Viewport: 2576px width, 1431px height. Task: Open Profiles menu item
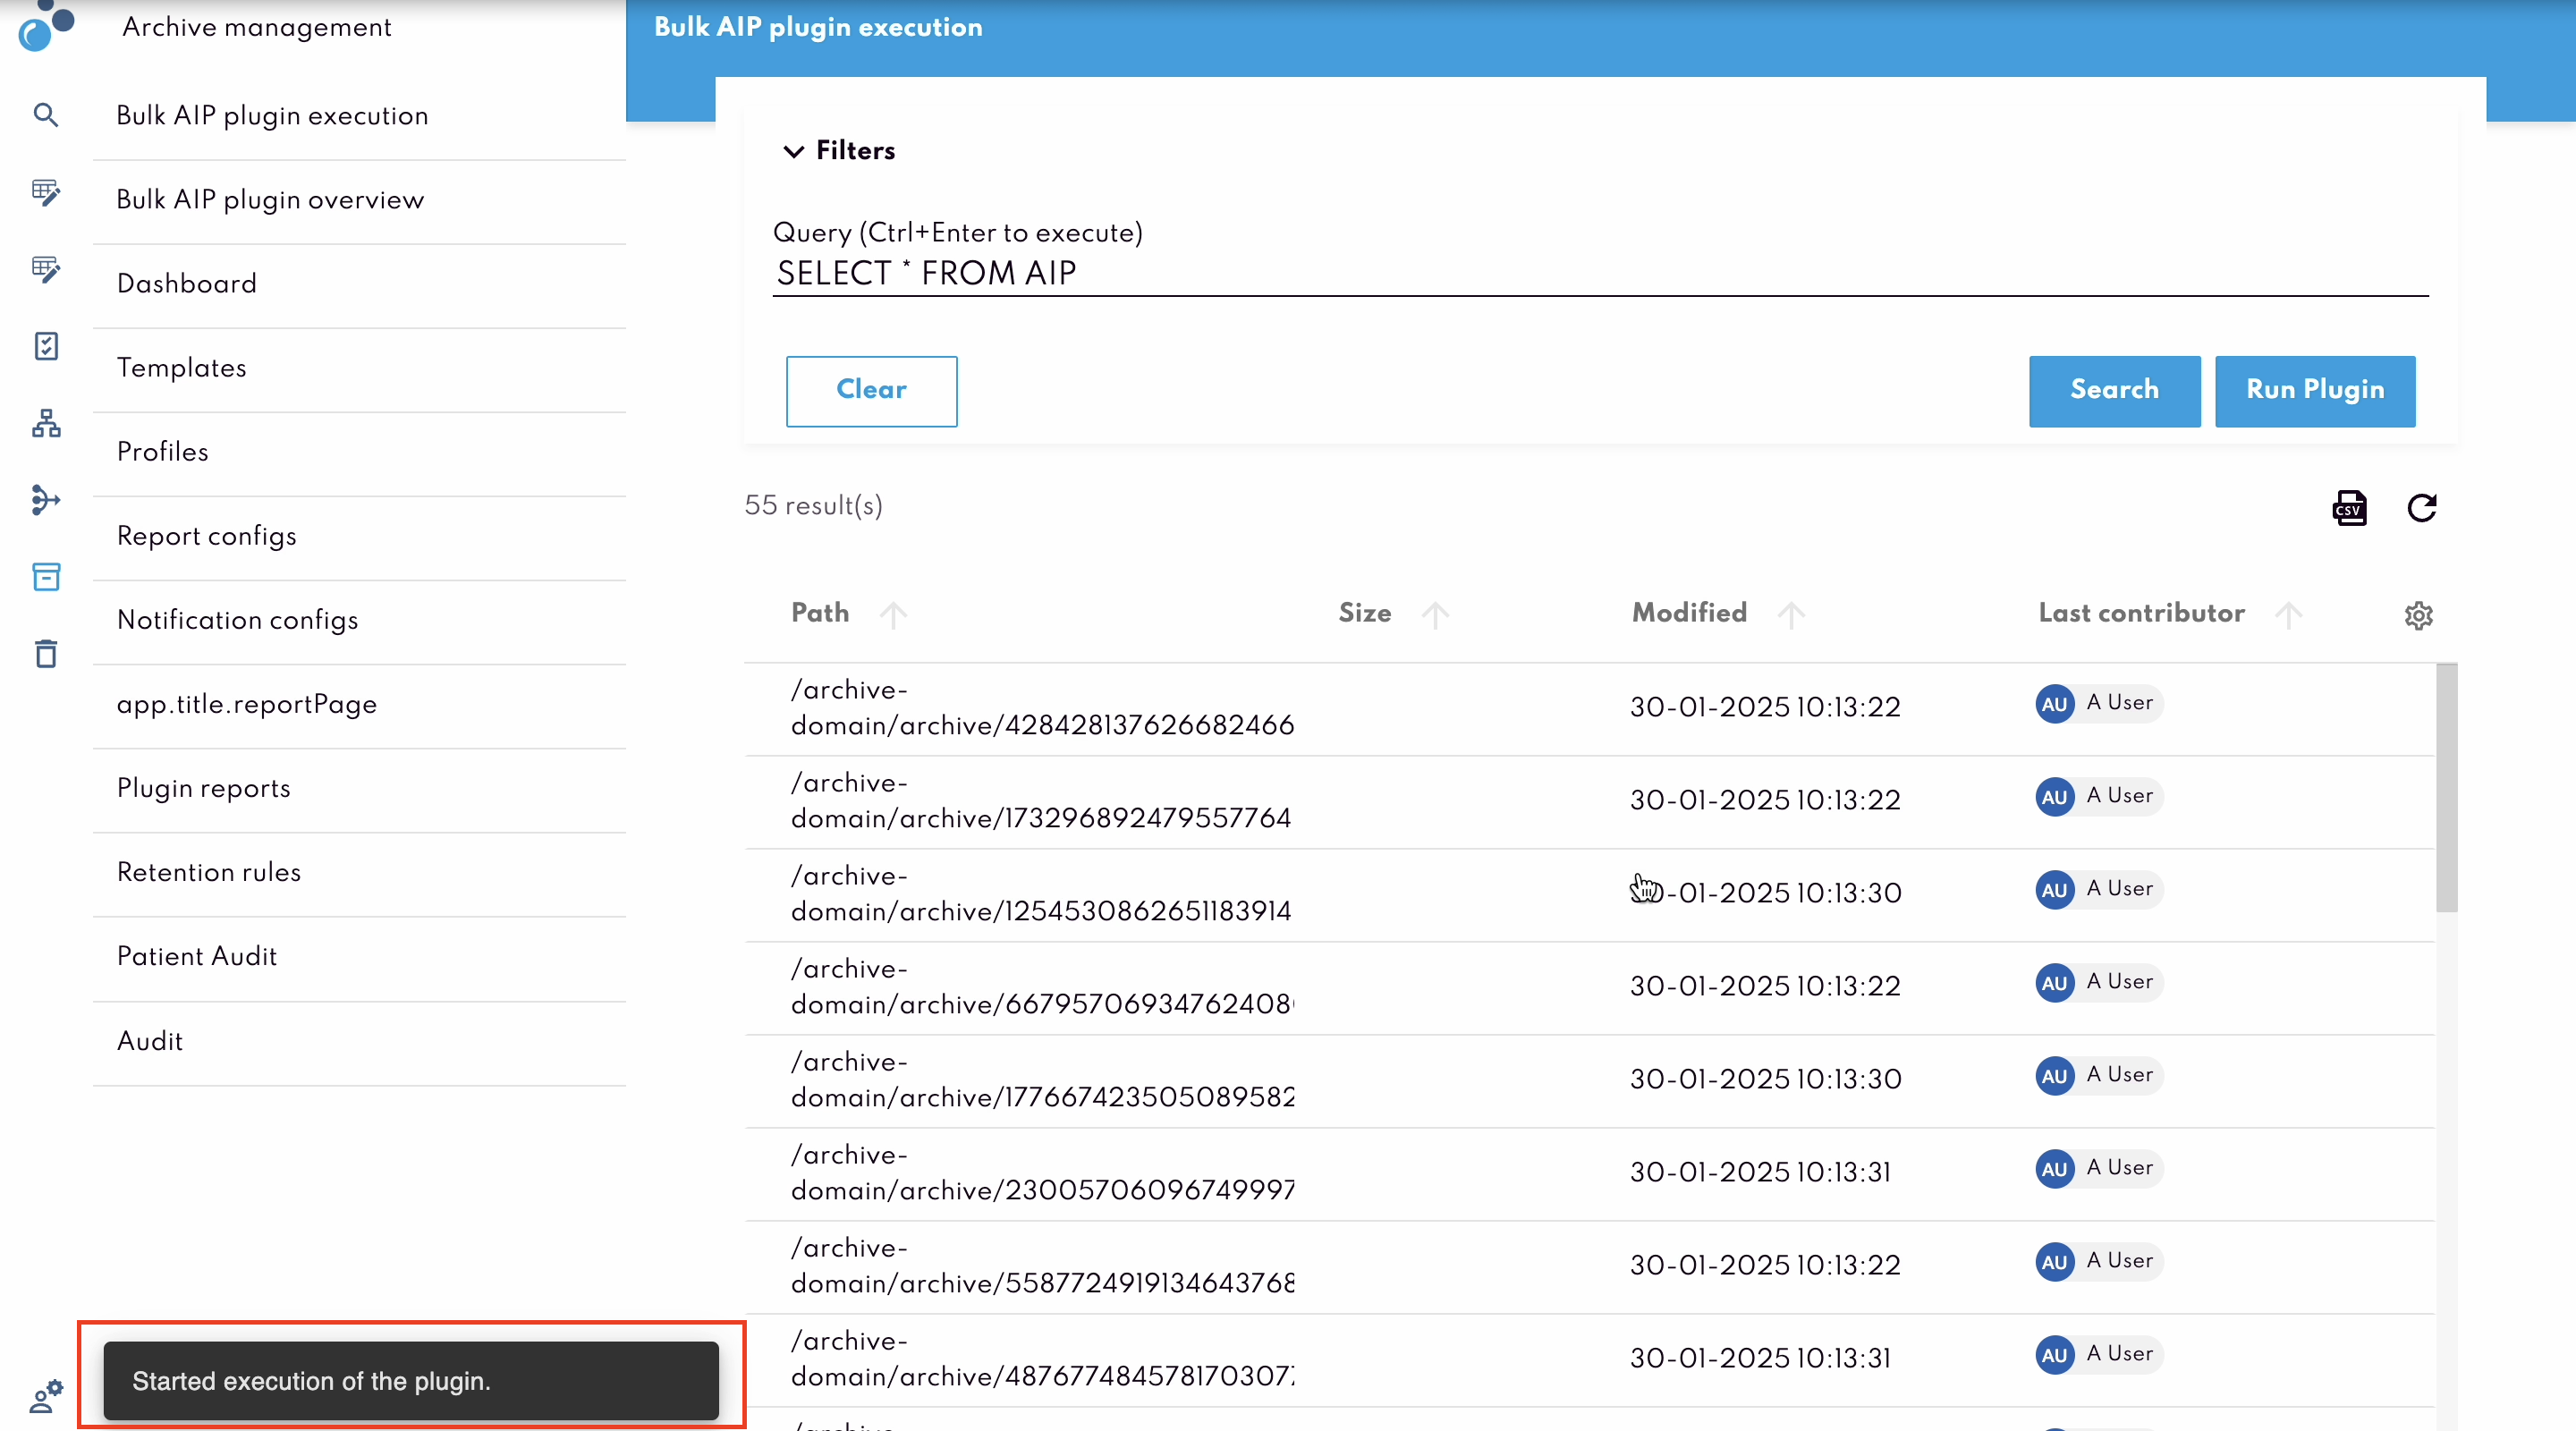click(359, 452)
